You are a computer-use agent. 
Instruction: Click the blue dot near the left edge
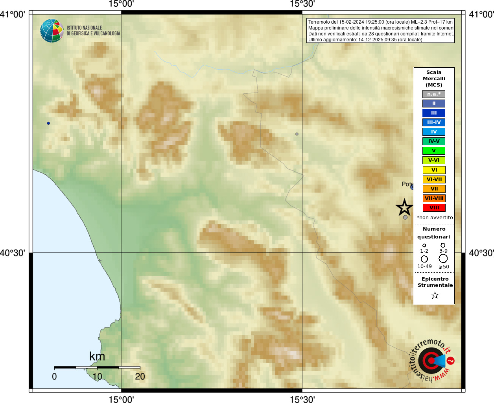(x=48, y=123)
